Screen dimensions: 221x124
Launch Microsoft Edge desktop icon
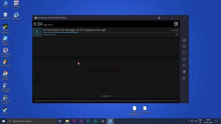[x=6, y=40]
